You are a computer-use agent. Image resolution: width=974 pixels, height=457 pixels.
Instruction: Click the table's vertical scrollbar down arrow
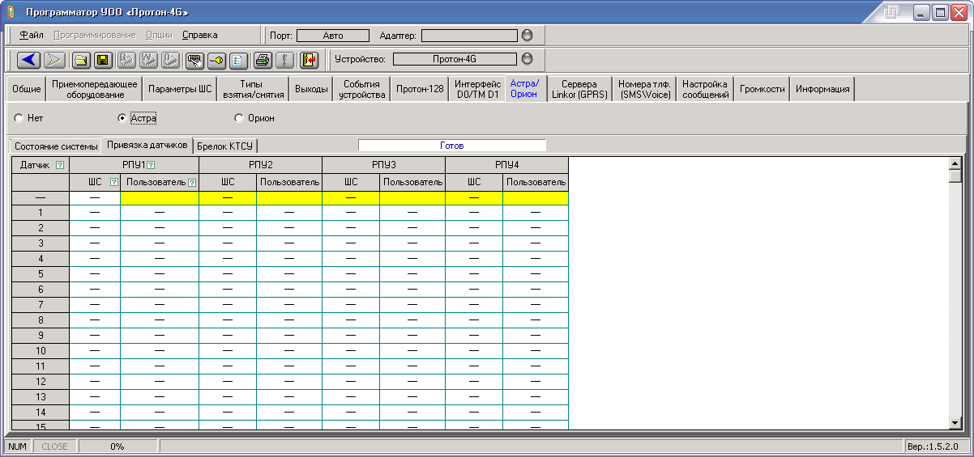pos(955,423)
